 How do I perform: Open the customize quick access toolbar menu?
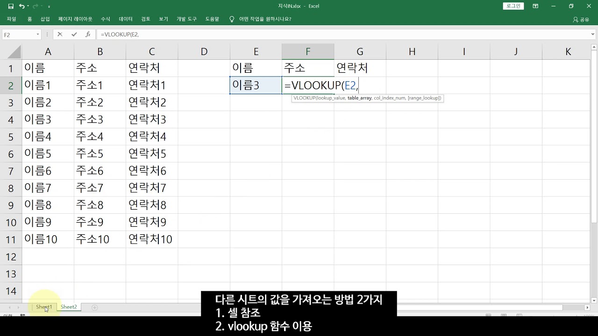(49, 7)
